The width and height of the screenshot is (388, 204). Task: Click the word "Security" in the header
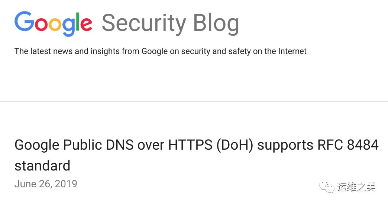point(143,24)
